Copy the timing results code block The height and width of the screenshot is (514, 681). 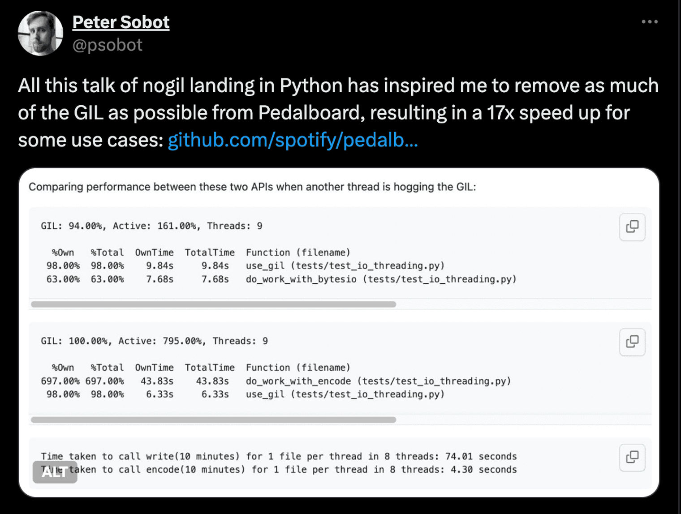pos(632,458)
